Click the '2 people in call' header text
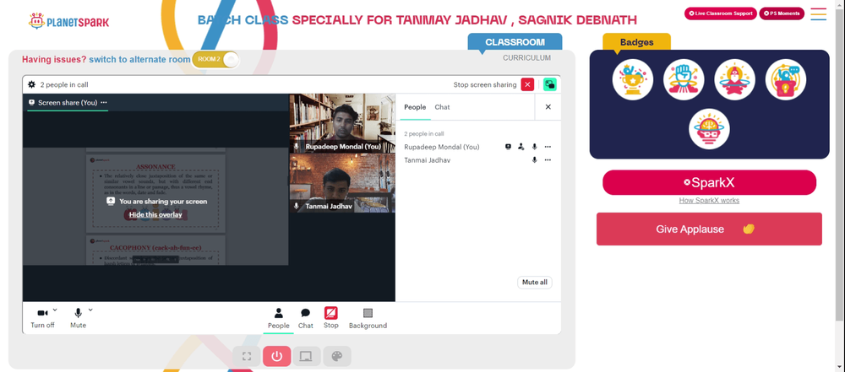Image resolution: width=845 pixels, height=372 pixels. [x=64, y=84]
